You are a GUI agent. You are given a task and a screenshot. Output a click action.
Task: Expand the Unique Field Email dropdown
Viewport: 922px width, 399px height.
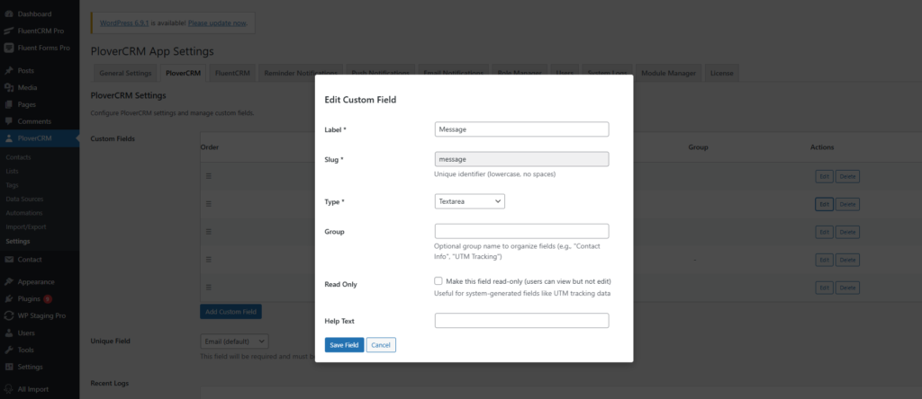point(234,341)
